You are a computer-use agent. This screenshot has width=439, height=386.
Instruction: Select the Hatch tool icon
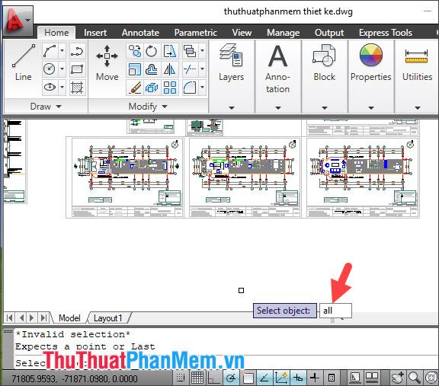[x=77, y=88]
